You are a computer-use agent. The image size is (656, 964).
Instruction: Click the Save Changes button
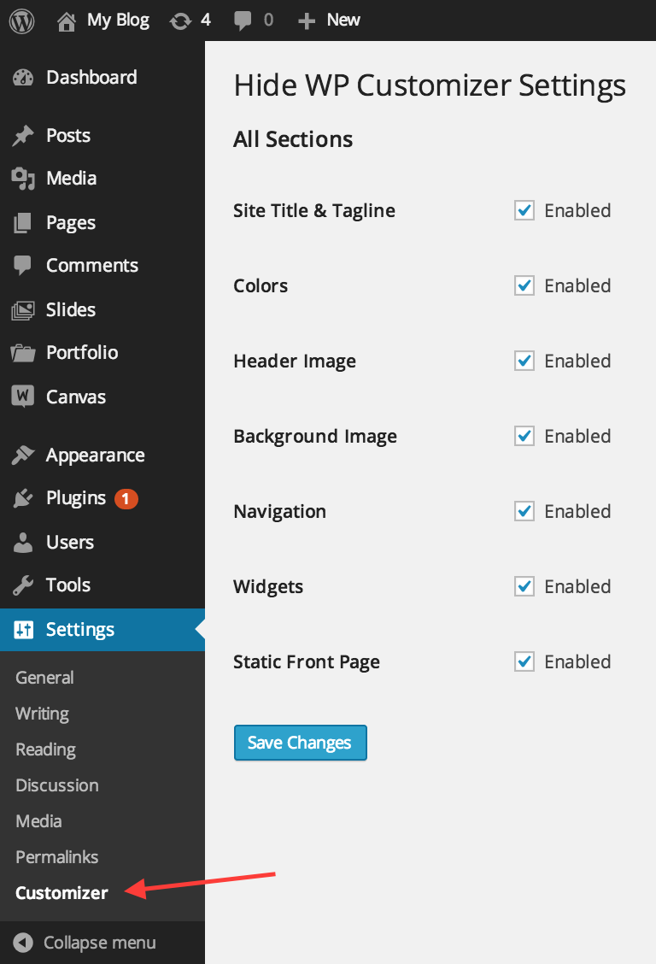click(301, 743)
